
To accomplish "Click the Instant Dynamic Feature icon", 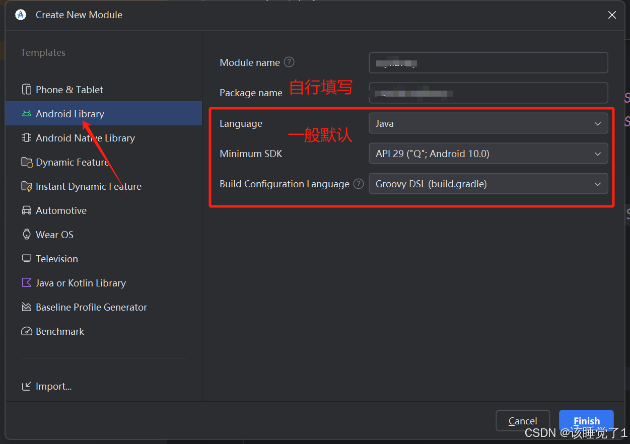I will coord(27,186).
